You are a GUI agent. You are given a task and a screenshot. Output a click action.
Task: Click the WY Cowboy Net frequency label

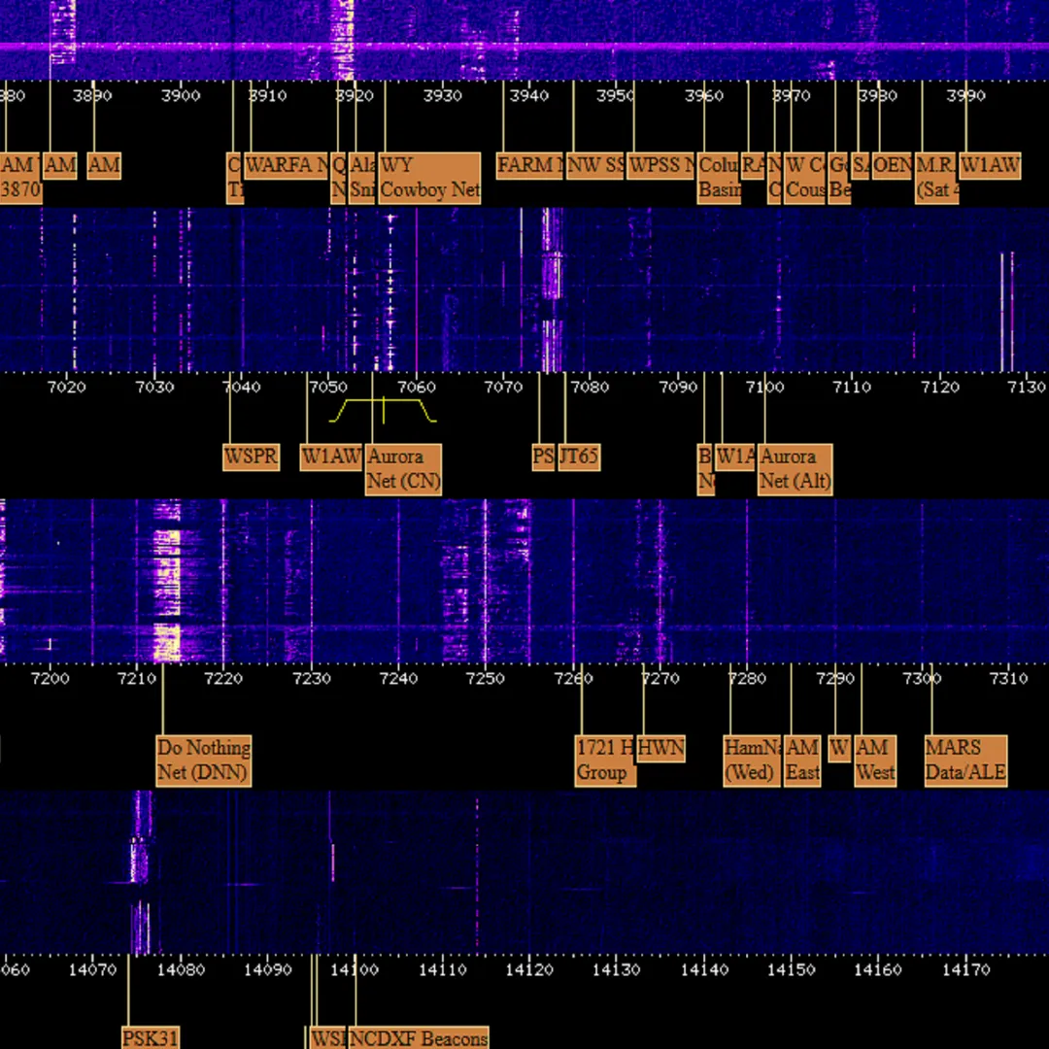pos(429,178)
